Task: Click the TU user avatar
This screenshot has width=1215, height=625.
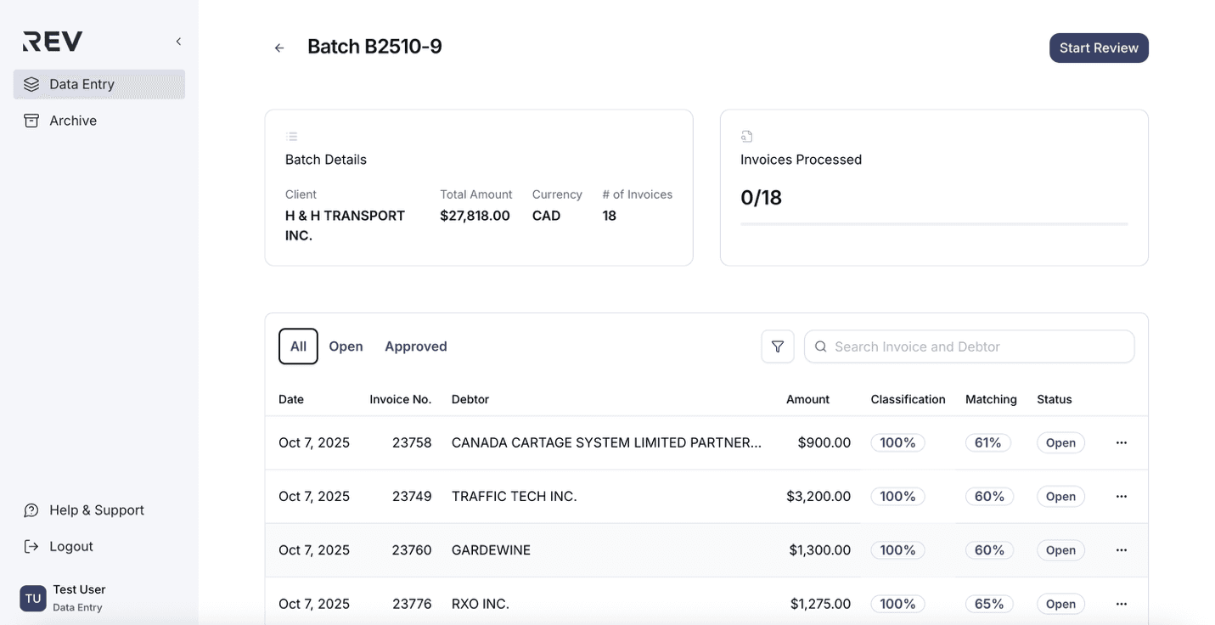Action: click(33, 598)
